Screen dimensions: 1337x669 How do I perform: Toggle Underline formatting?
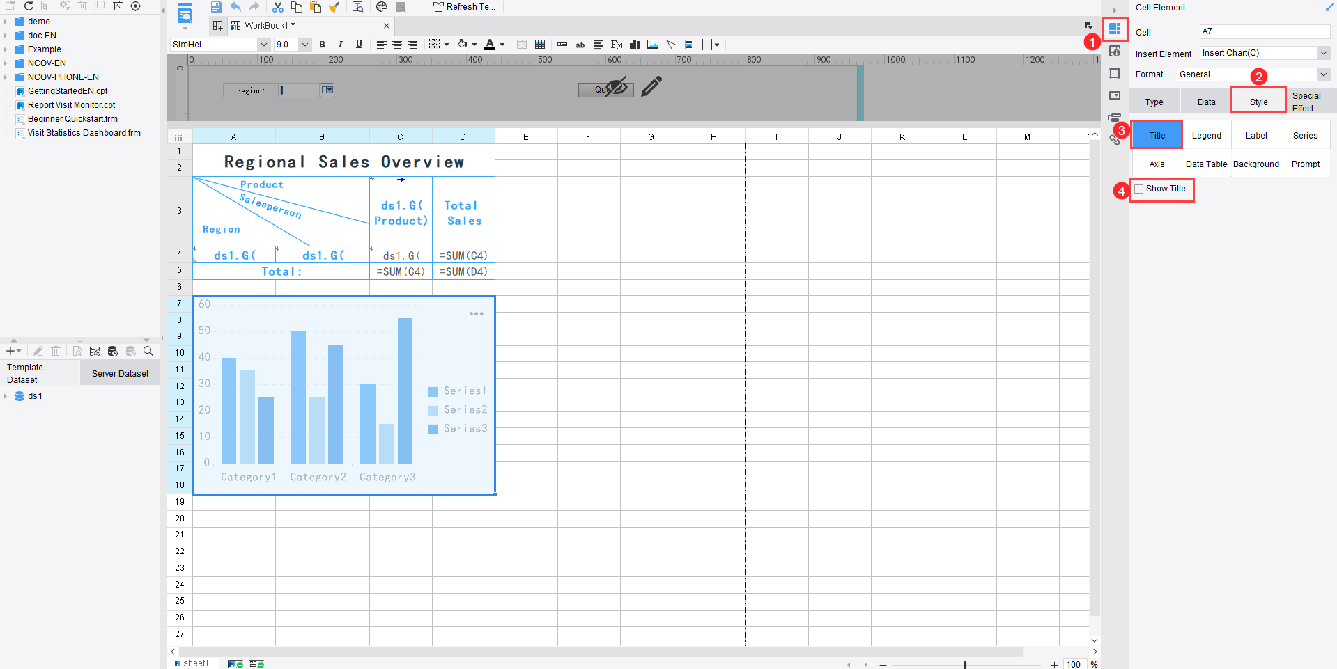359,45
